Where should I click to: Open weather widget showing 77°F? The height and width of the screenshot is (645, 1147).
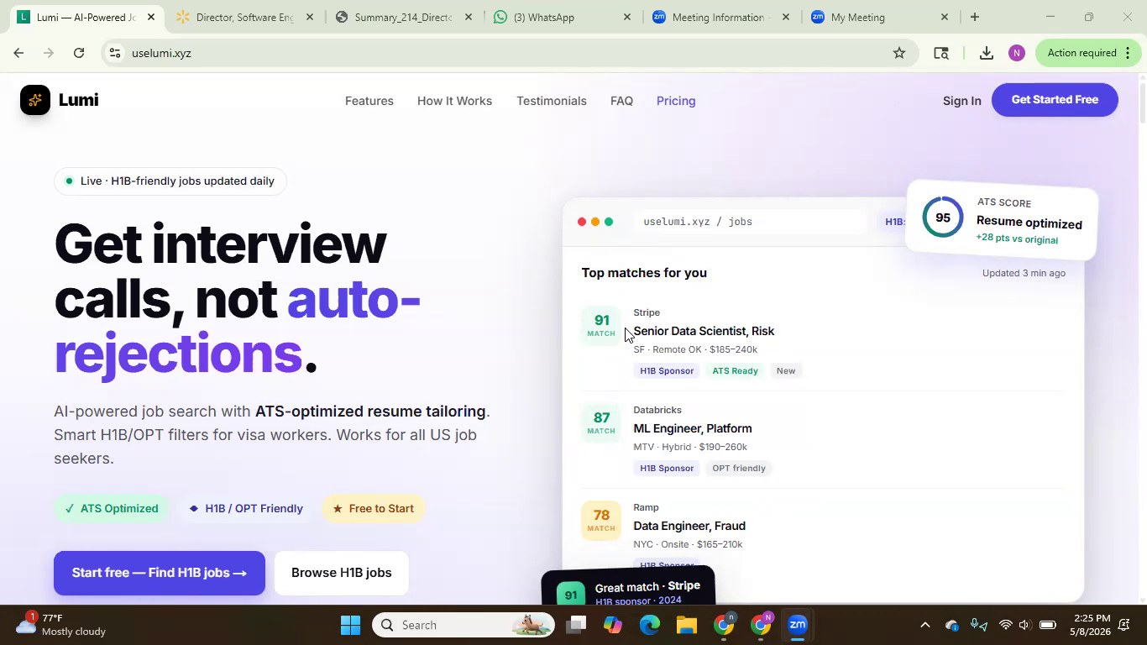[x=59, y=624]
